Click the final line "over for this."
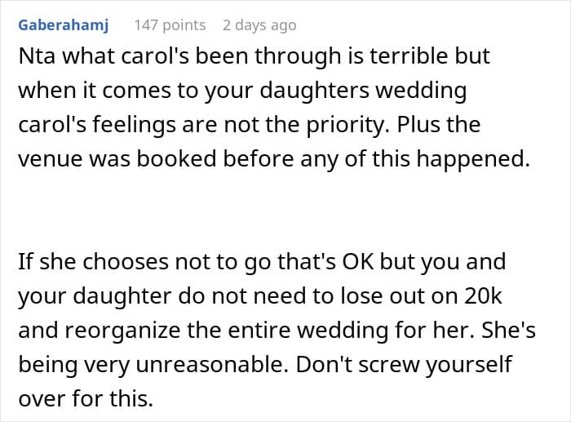 pos(85,400)
